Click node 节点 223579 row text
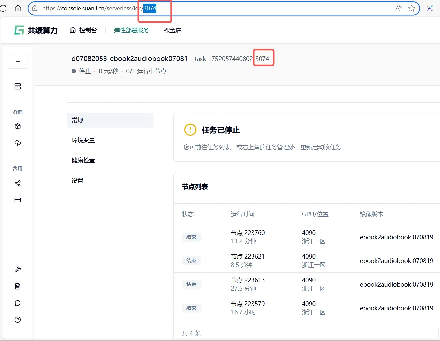 248,304
